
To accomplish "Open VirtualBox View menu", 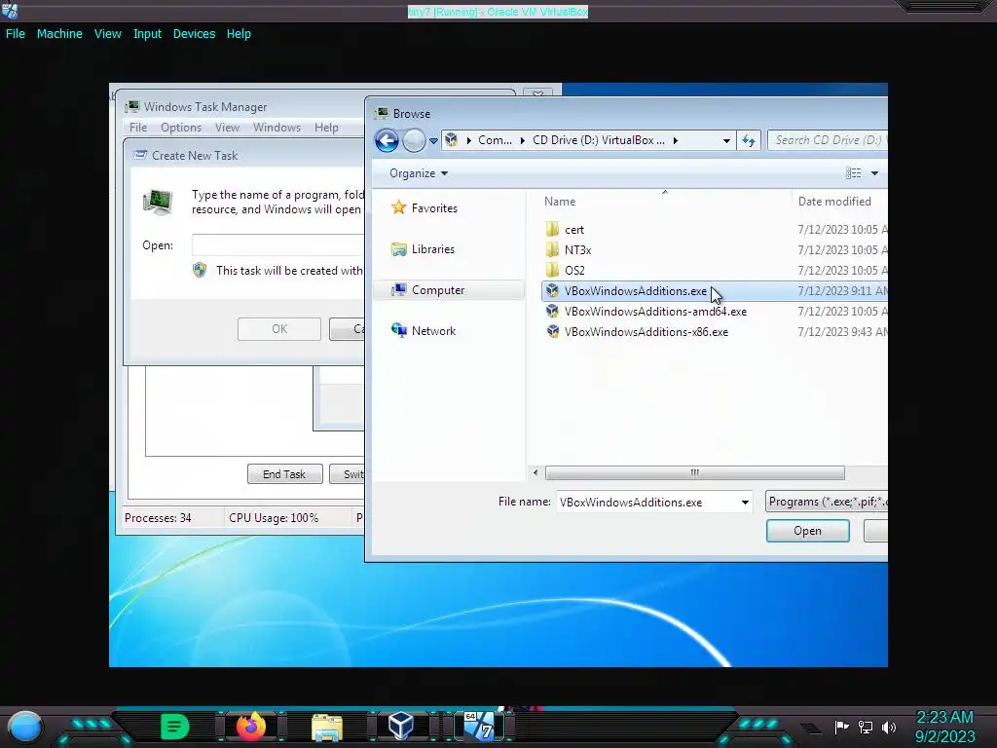I will [x=107, y=34].
